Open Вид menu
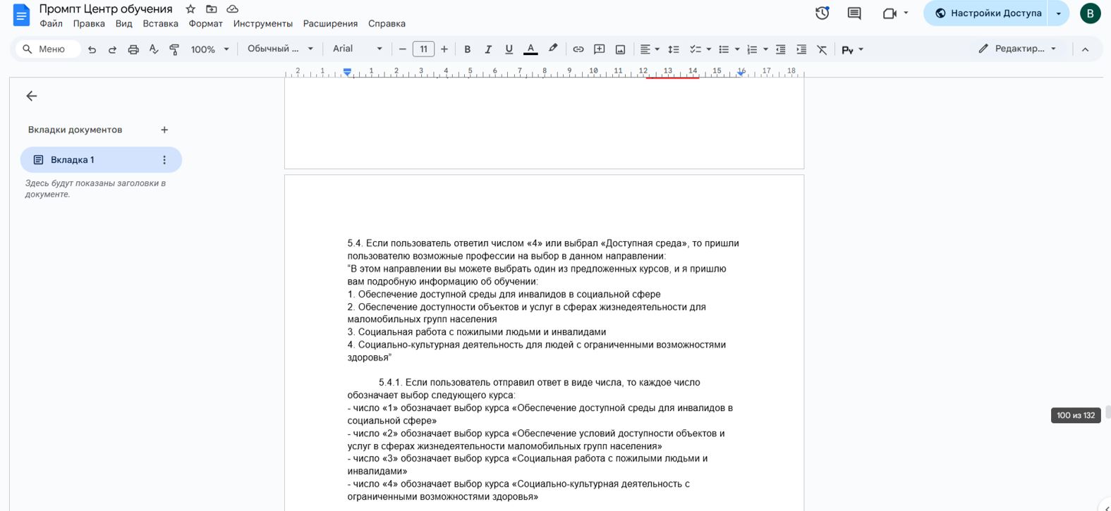 pos(123,23)
